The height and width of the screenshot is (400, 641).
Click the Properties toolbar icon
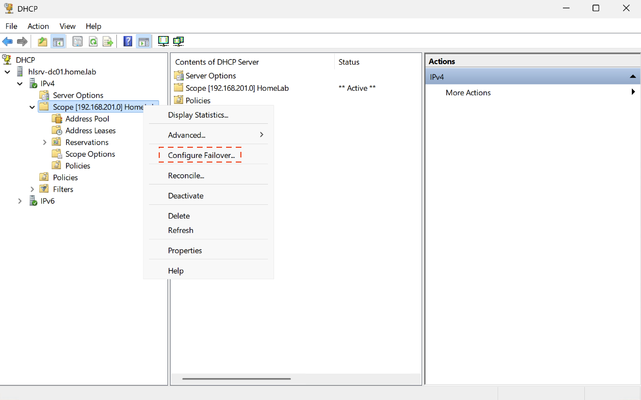(x=78, y=42)
